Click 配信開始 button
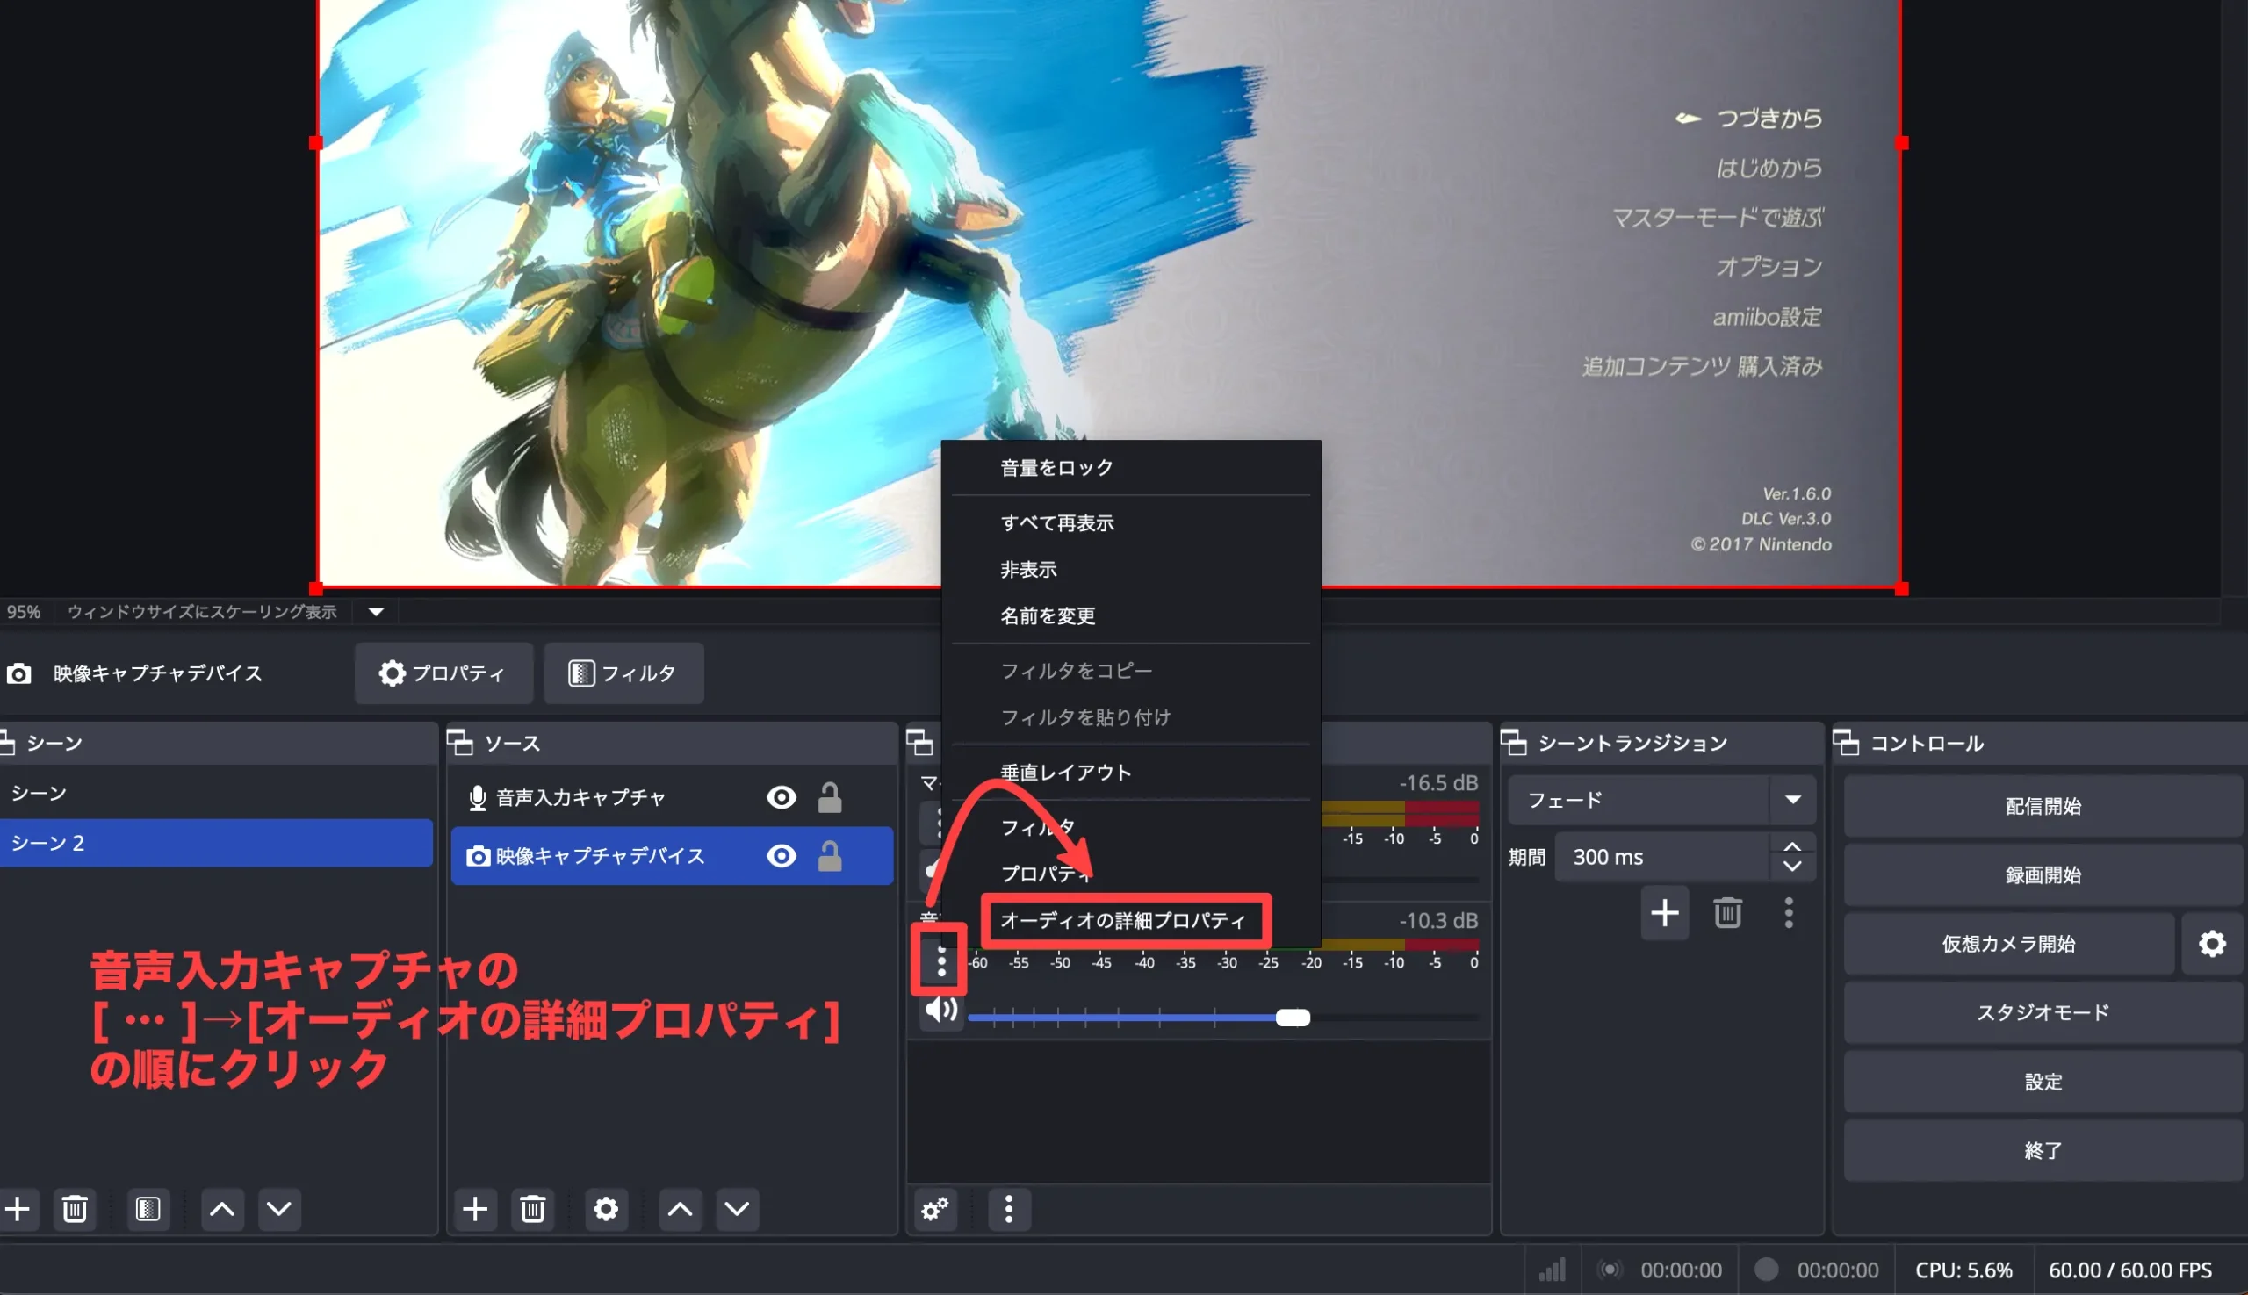 [2043, 806]
